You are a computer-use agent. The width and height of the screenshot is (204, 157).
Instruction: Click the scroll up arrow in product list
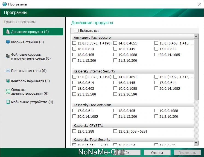click(196, 36)
